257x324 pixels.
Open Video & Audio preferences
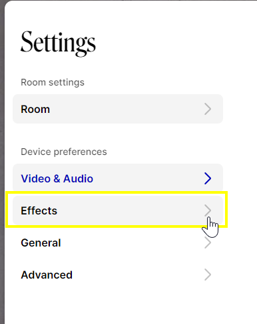tap(118, 178)
